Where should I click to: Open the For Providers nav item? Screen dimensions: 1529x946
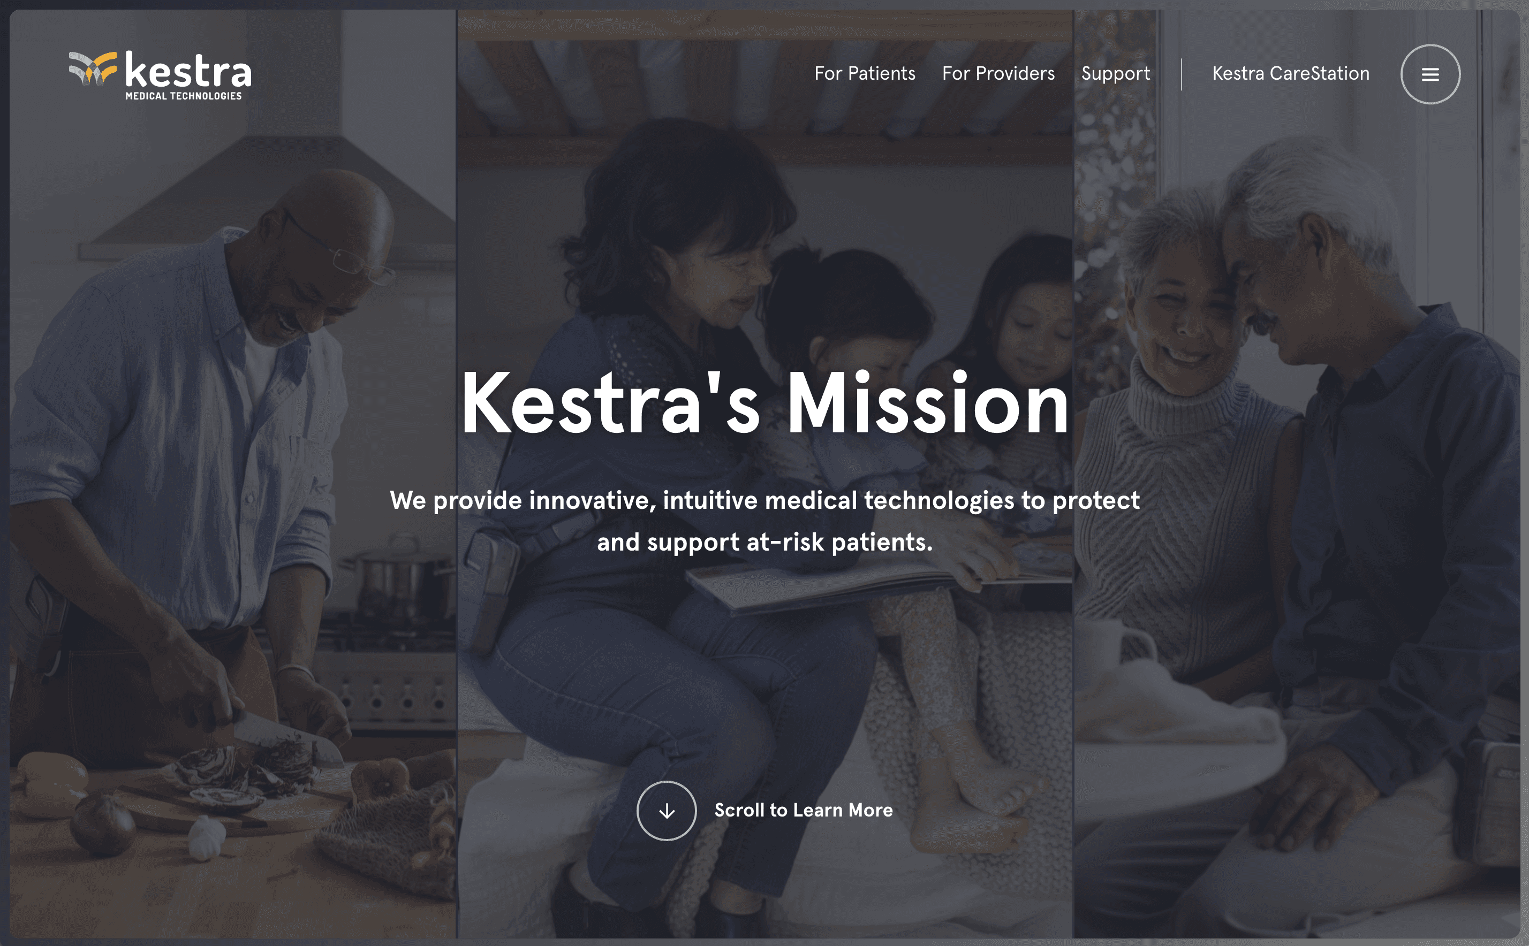pos(998,74)
